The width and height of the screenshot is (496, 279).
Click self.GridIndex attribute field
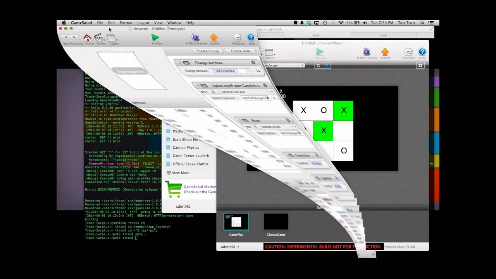pyautogui.click(x=228, y=71)
